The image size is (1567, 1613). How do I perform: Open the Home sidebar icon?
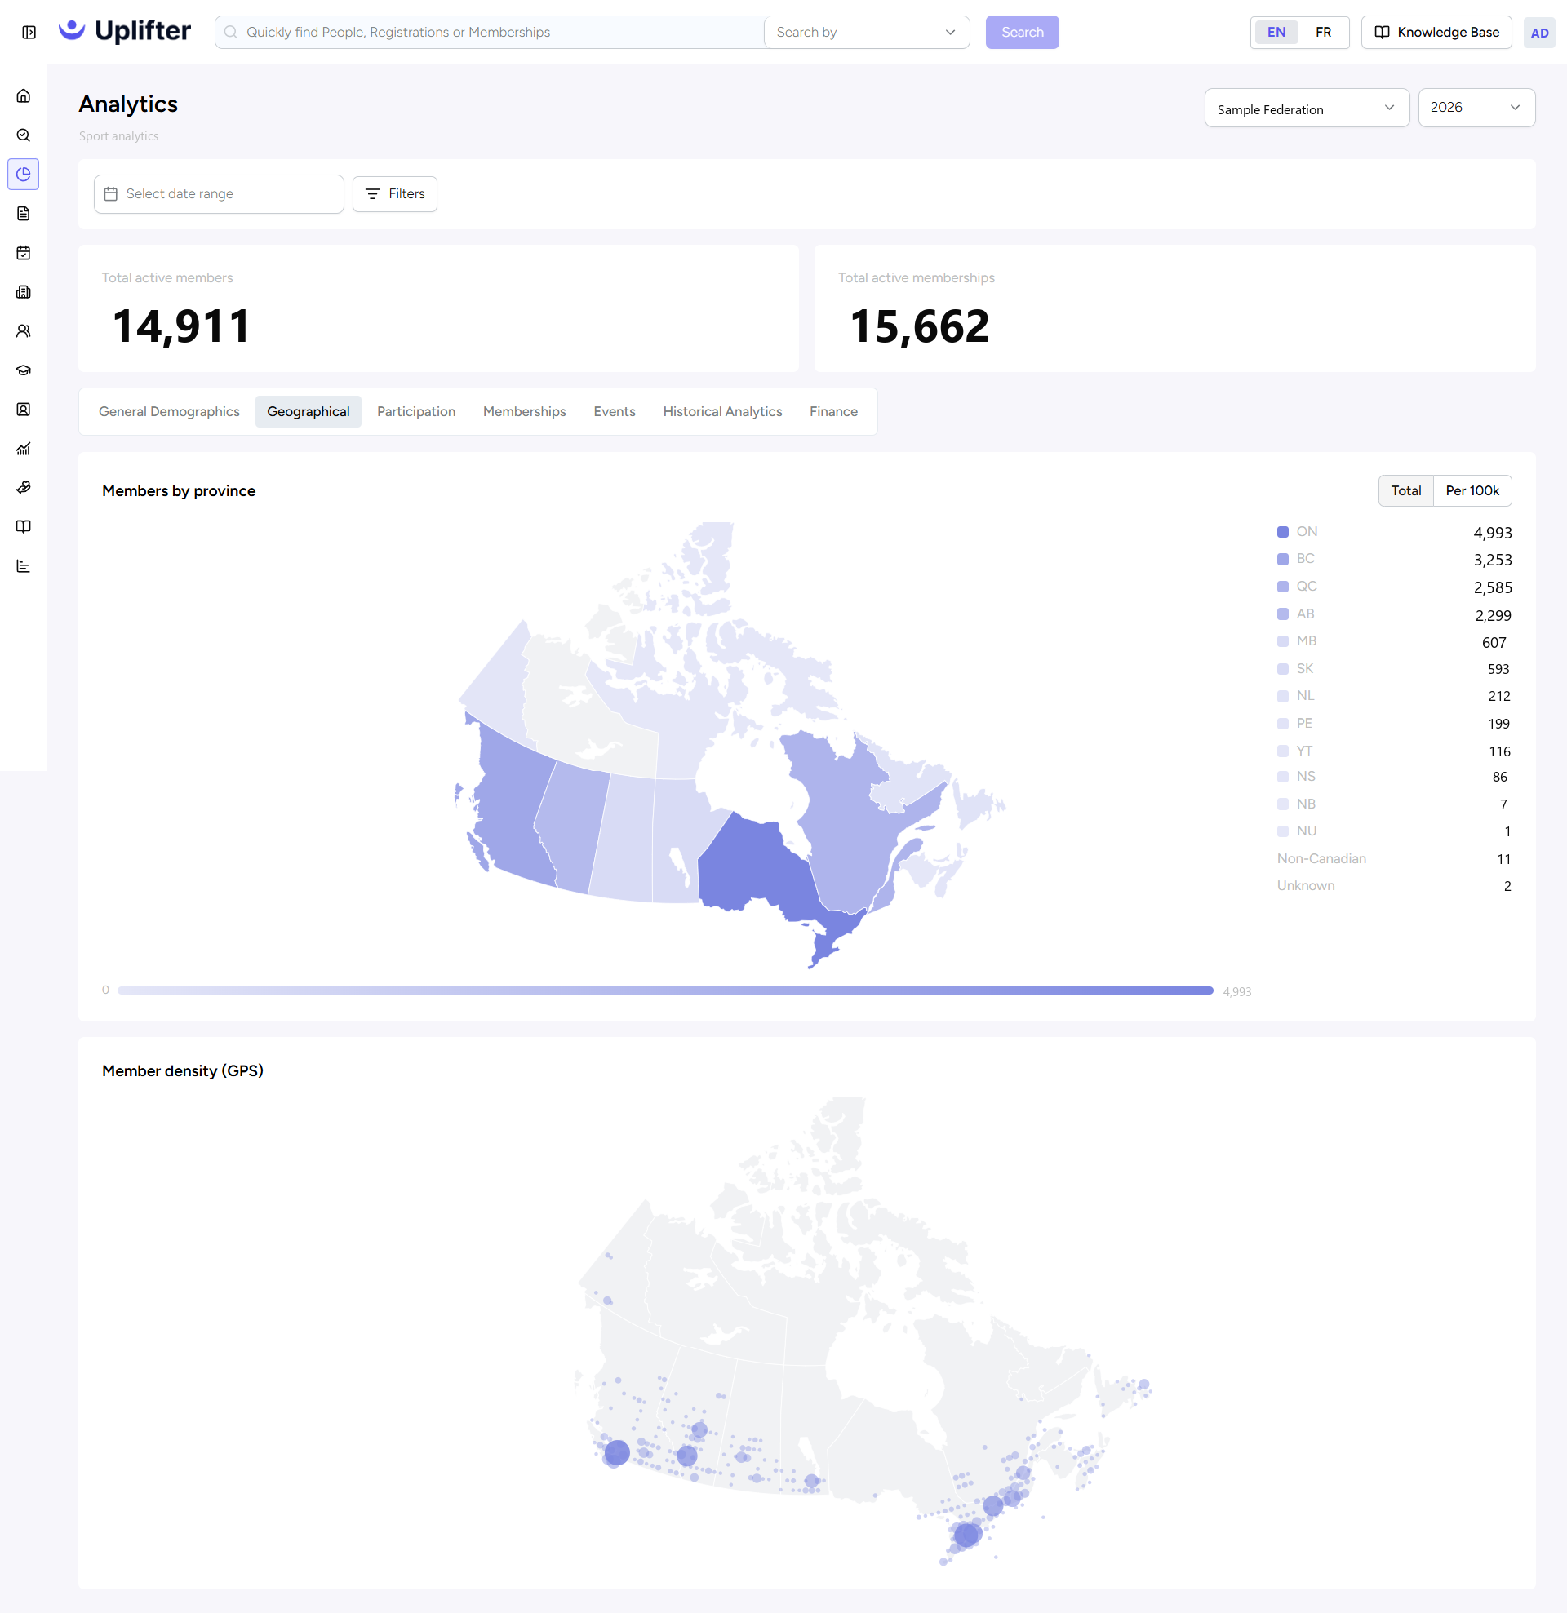click(23, 95)
